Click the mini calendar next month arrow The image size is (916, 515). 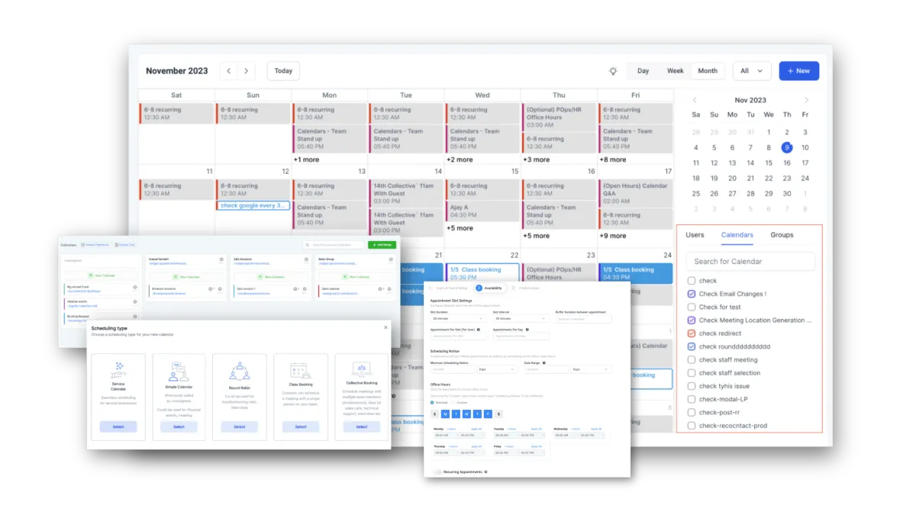806,100
